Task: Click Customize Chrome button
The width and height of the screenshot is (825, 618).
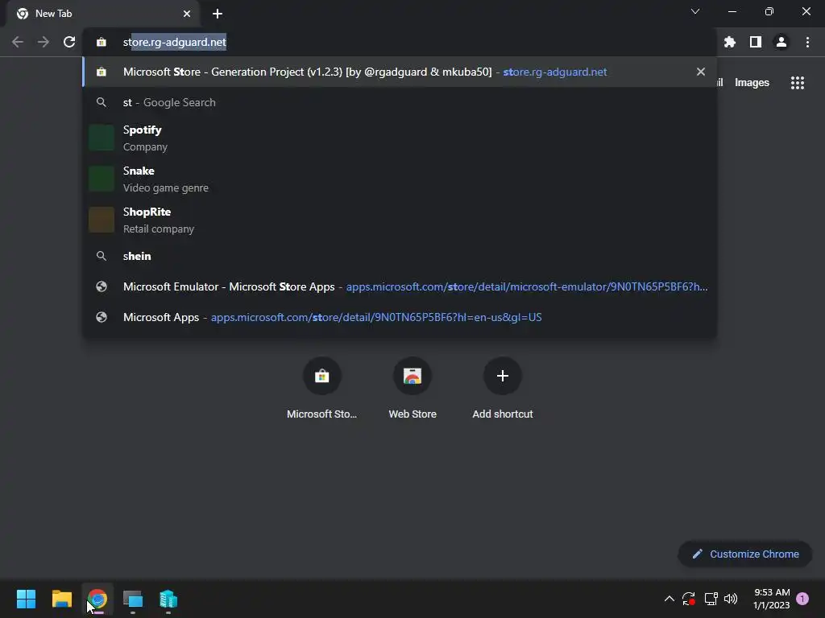Action: [x=745, y=554]
